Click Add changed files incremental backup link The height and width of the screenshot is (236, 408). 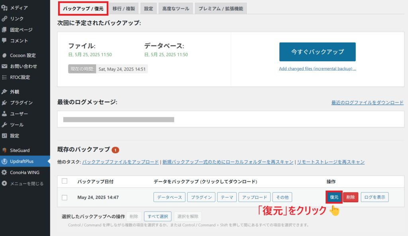click(x=317, y=69)
